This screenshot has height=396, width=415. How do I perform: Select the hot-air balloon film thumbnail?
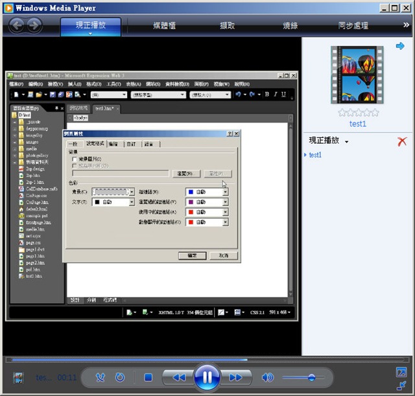click(x=357, y=75)
